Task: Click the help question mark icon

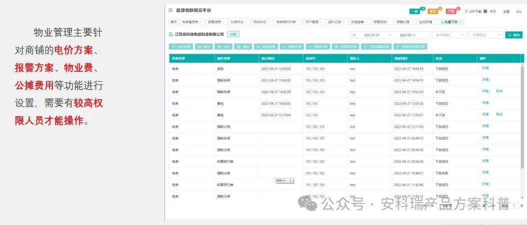Action: 485,11
